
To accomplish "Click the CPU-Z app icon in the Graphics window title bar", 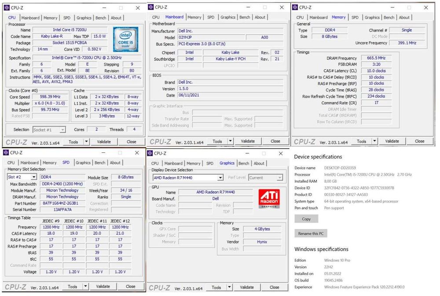I will [x=150, y=153].
